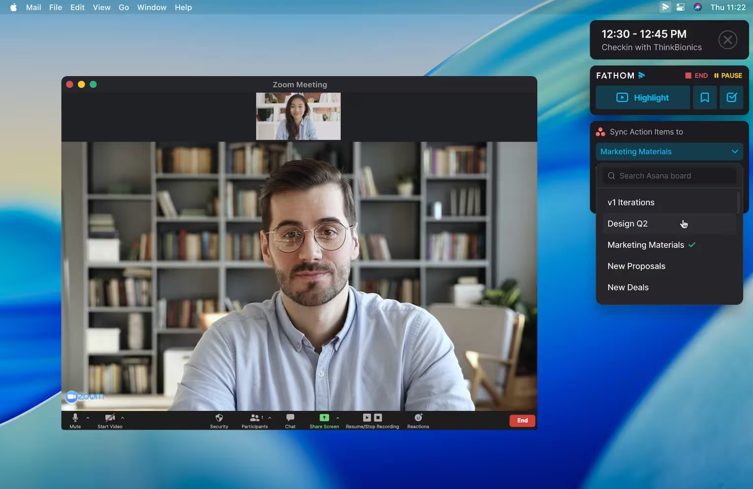753x489 pixels.
Task: Click the Asana logo beside Sync Action Items
Action: coord(600,132)
